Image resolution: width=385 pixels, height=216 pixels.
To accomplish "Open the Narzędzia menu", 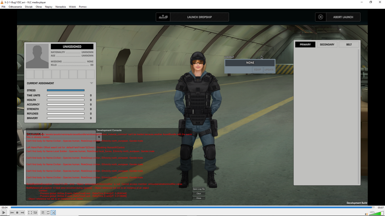I will (61, 7).
